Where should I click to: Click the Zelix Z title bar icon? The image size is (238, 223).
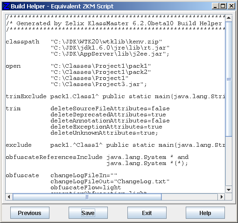point(6,6)
